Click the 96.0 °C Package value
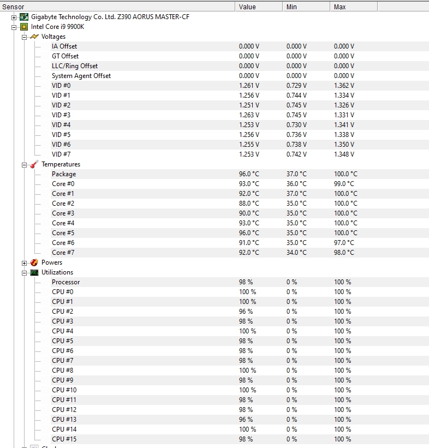 [249, 174]
